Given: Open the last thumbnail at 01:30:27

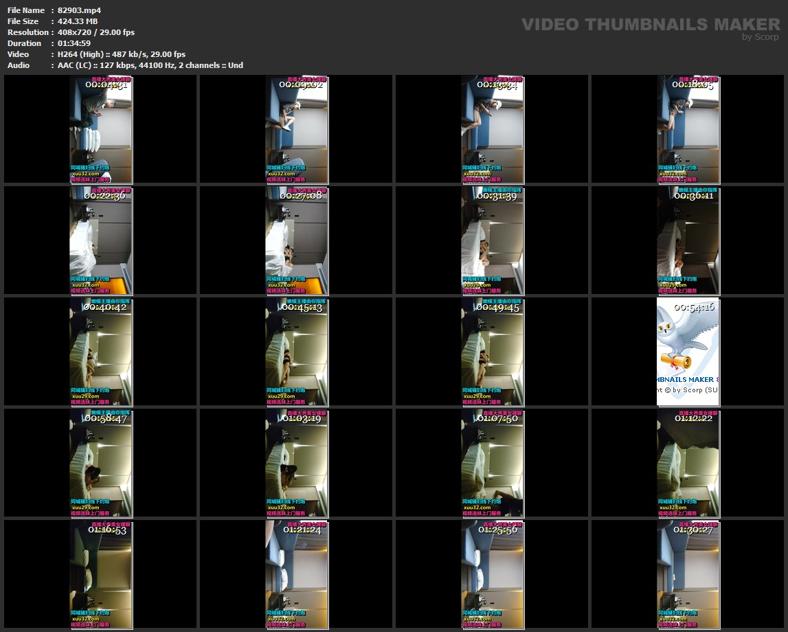Looking at the screenshot, I should 688,574.
